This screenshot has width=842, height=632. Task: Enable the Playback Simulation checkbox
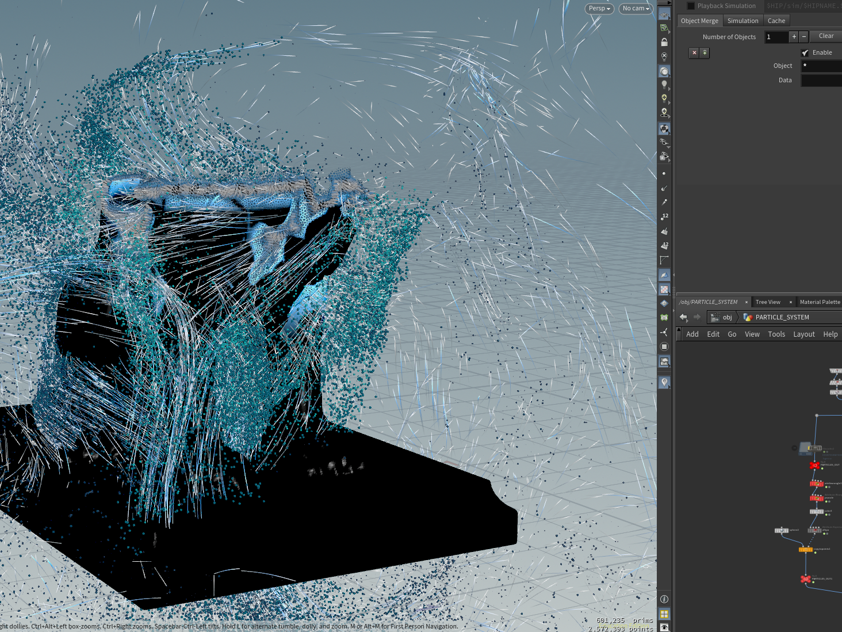click(x=691, y=6)
